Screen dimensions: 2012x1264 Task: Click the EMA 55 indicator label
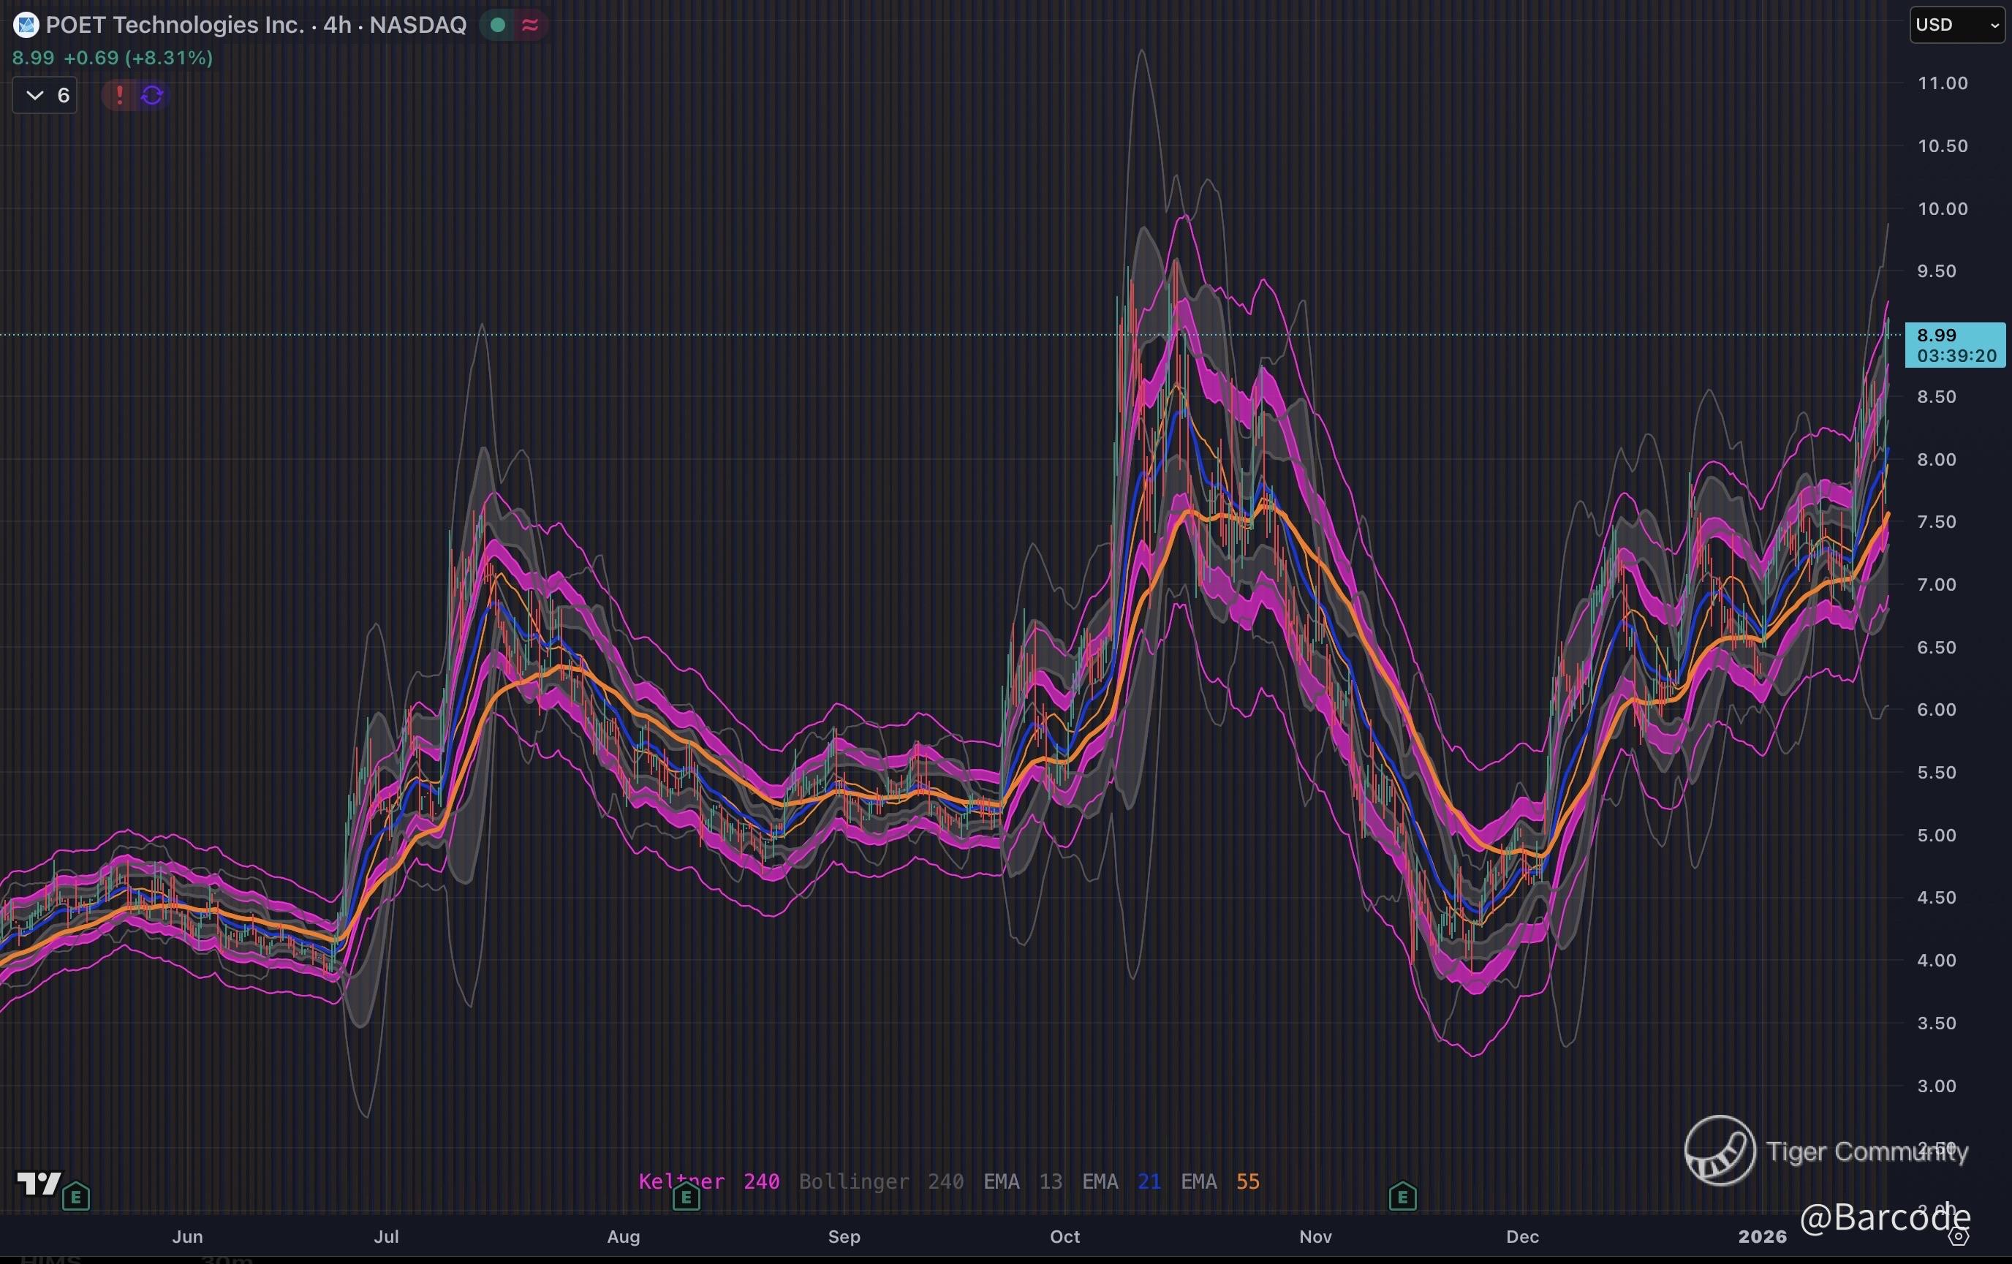tap(1219, 1181)
